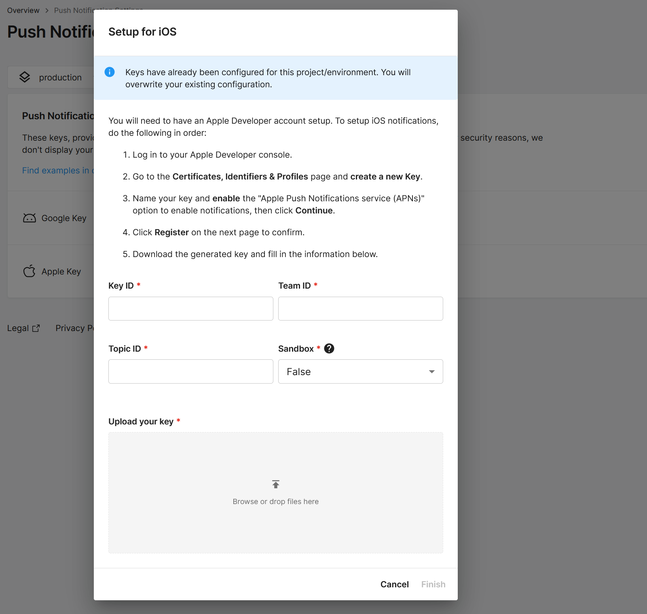Select the Topic ID input field
Viewport: 647px width, 614px height.
[190, 371]
